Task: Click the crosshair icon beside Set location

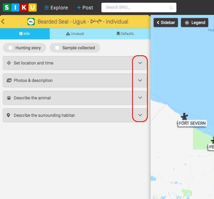Action: point(9,63)
